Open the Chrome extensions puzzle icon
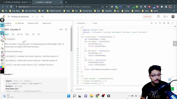This screenshot has height=99, width=177. pyautogui.click(x=162, y=7)
